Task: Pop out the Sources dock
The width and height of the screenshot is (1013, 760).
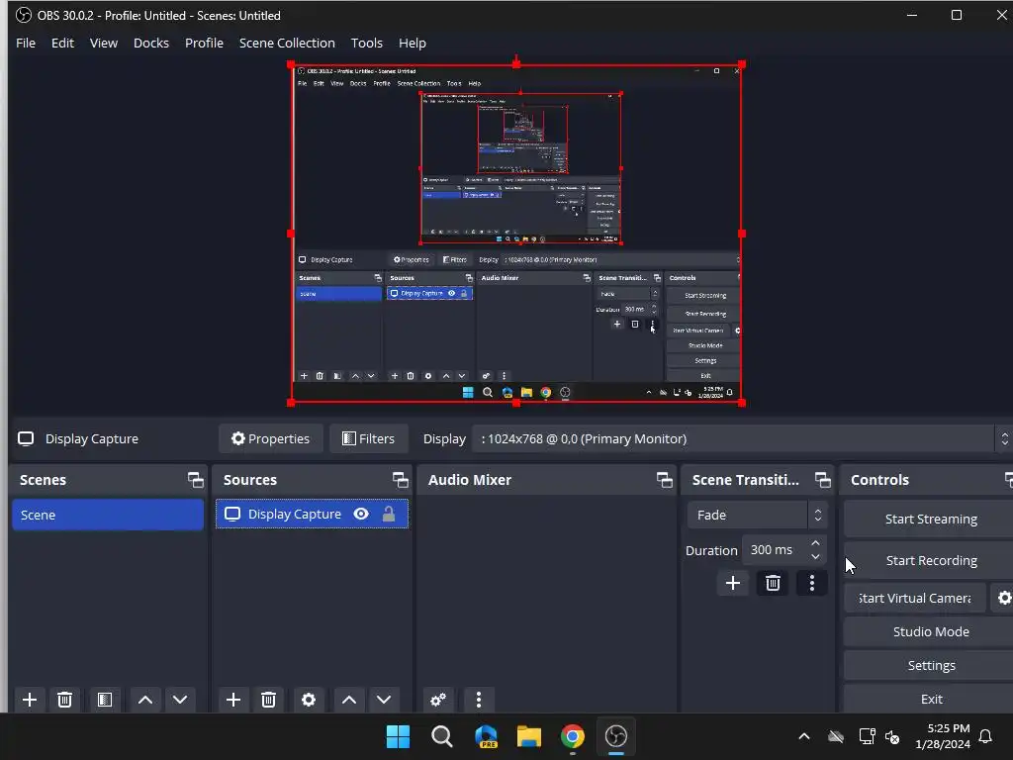Action: [x=400, y=480]
